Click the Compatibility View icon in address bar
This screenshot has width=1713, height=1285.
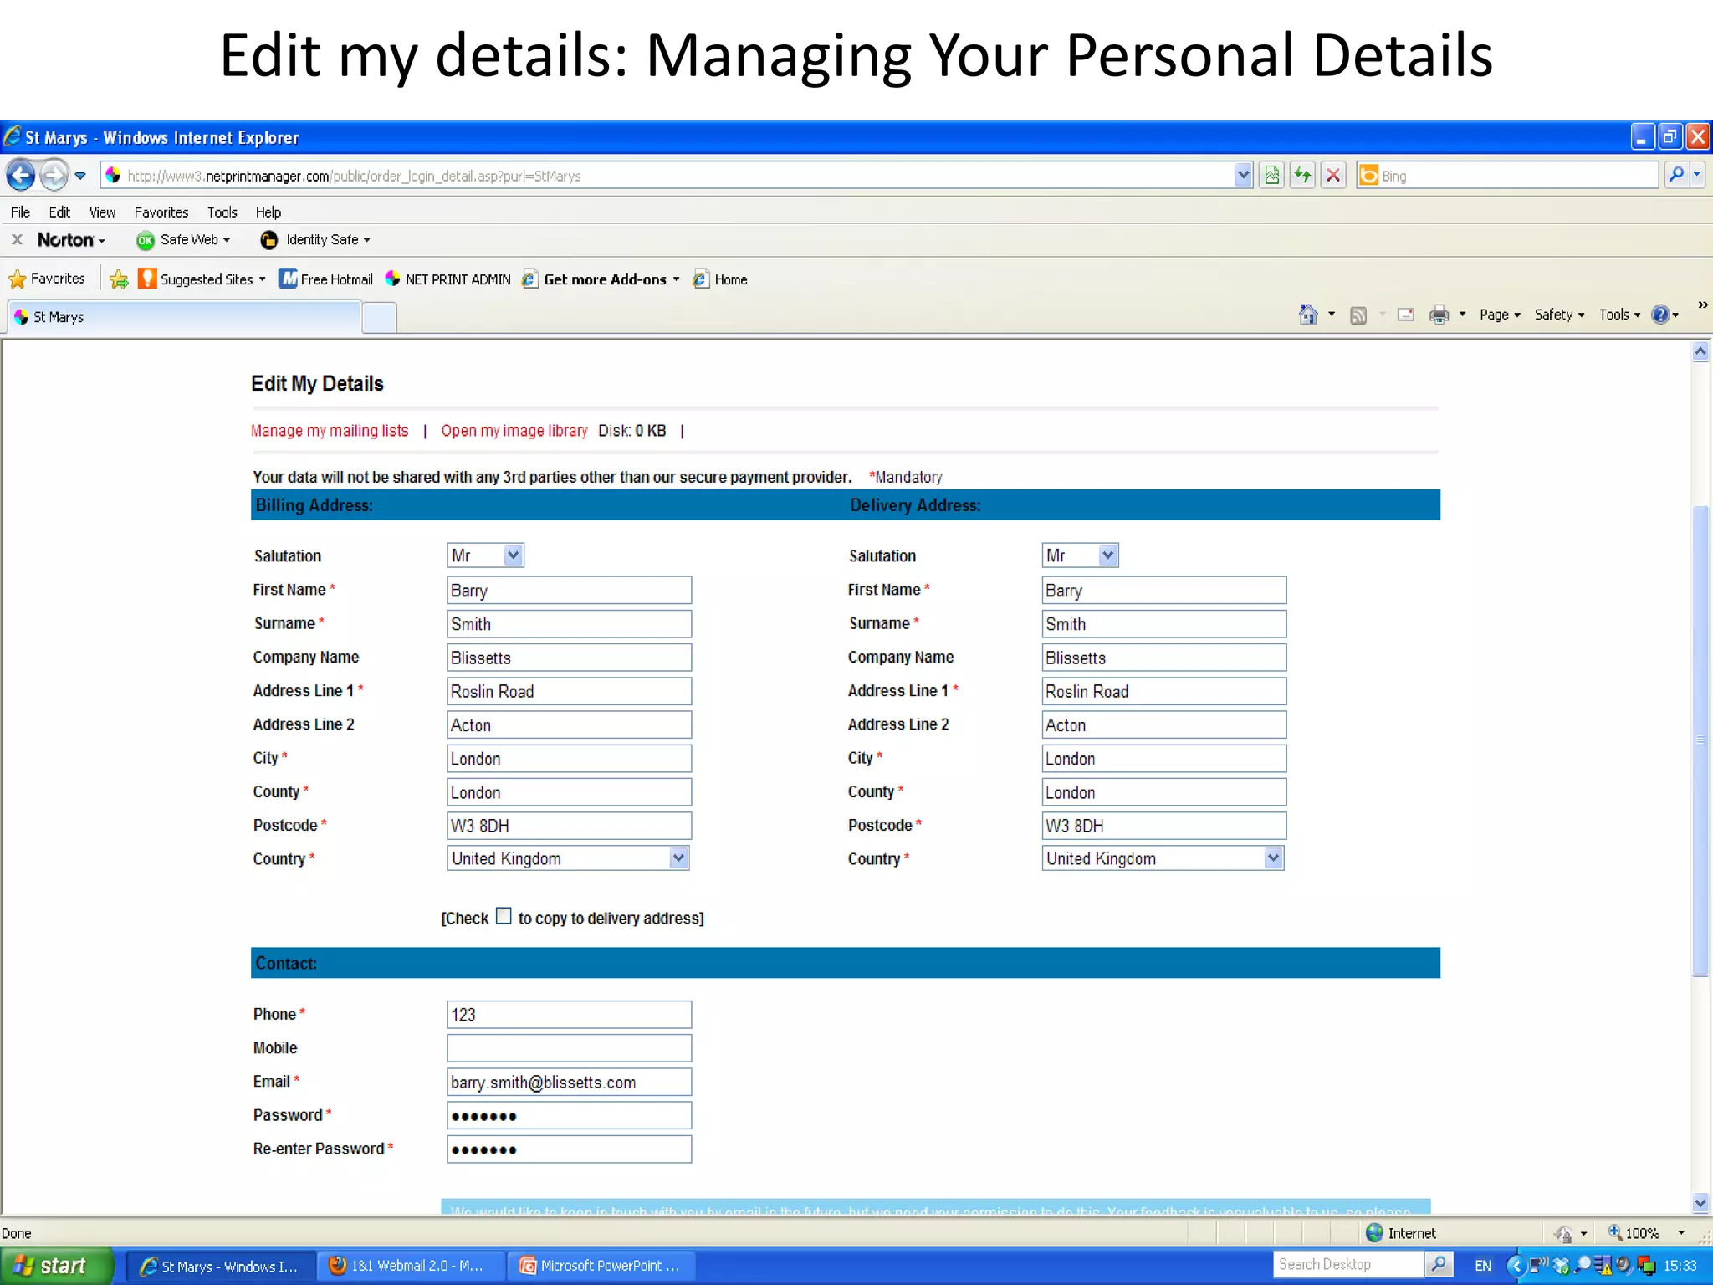[x=1272, y=176]
